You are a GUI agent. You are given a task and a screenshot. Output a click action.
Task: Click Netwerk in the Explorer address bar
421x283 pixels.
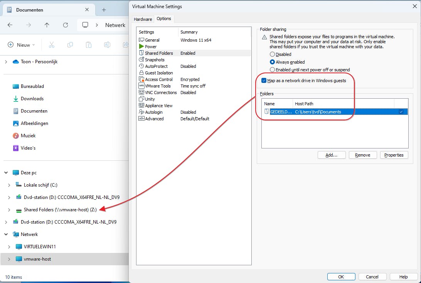pyautogui.click(x=115, y=25)
